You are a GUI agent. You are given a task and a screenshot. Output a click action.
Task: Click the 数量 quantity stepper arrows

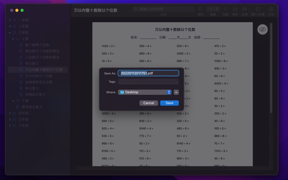tap(217, 9)
